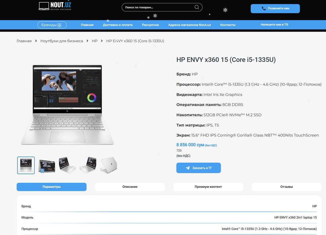Click the Бренд: HP line

[x=187, y=74]
